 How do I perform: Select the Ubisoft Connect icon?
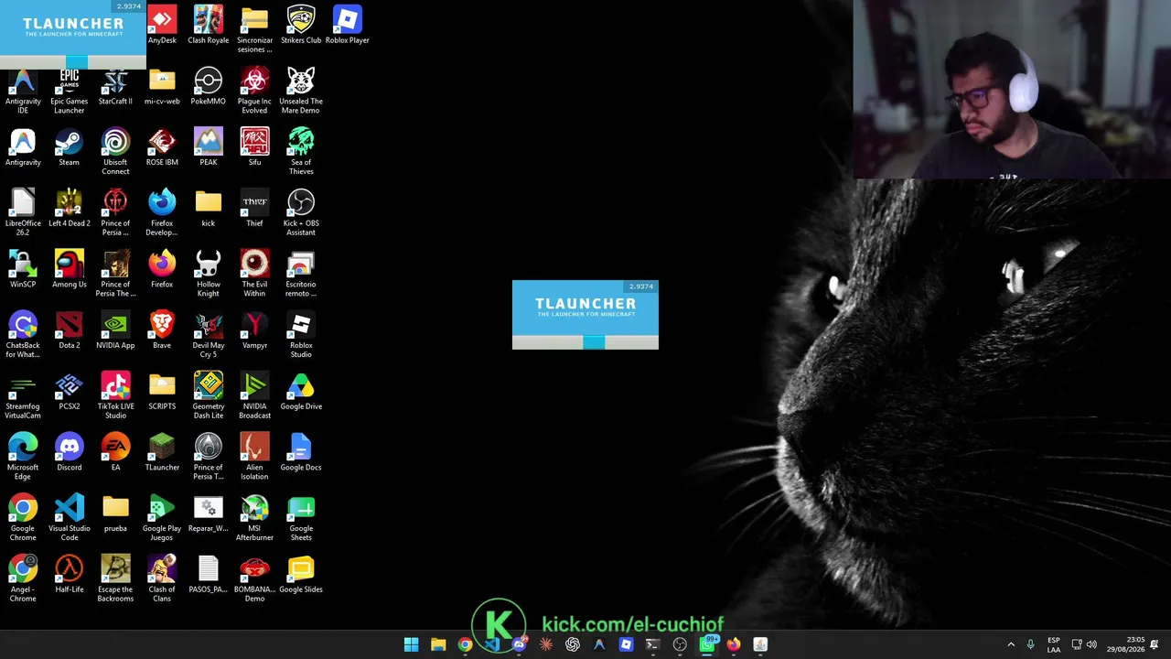click(x=115, y=152)
